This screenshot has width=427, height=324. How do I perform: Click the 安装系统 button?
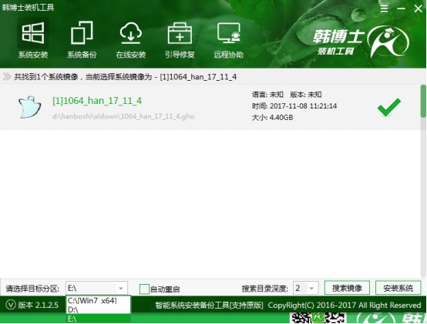coord(398,288)
